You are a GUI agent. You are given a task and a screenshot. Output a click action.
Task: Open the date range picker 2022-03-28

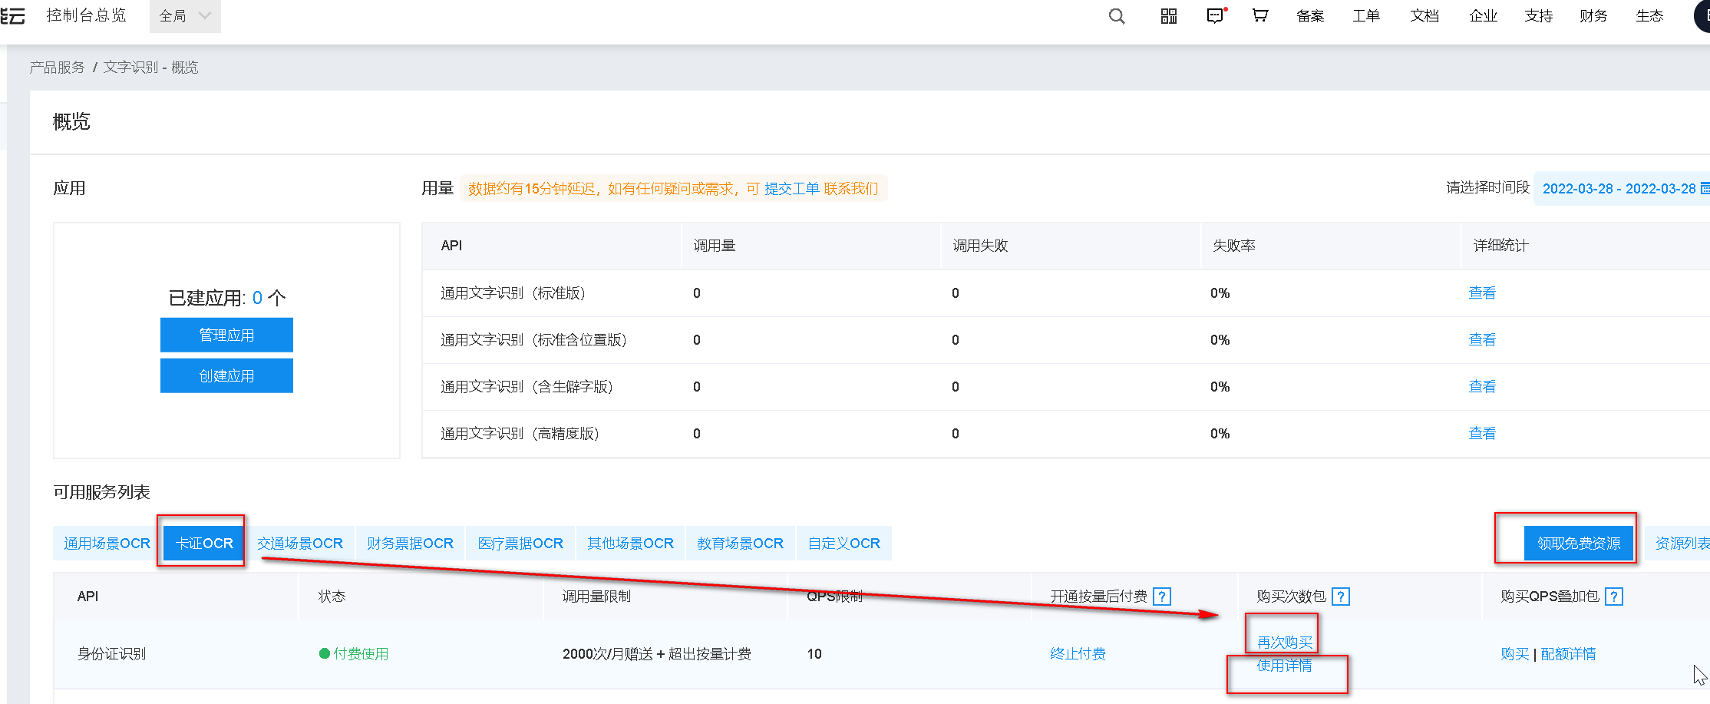tap(1621, 189)
